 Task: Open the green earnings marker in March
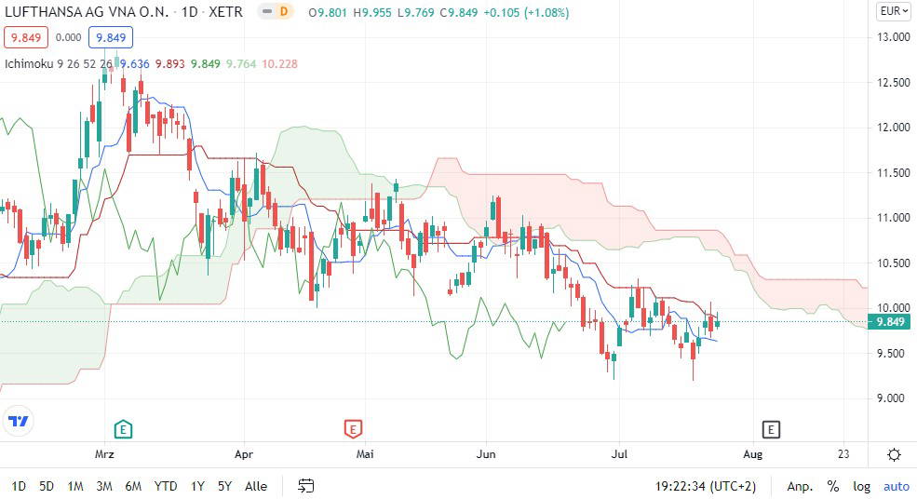click(123, 429)
